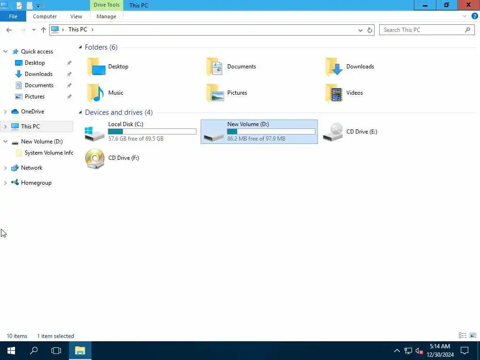Switch to Large icons view in status bar
Viewport: 480px width, 360px height.
(x=473, y=336)
